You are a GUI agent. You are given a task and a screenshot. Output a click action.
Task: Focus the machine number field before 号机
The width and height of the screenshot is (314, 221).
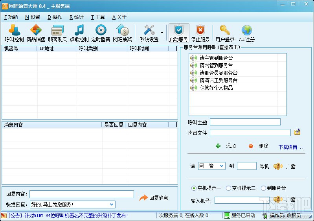click(246, 166)
